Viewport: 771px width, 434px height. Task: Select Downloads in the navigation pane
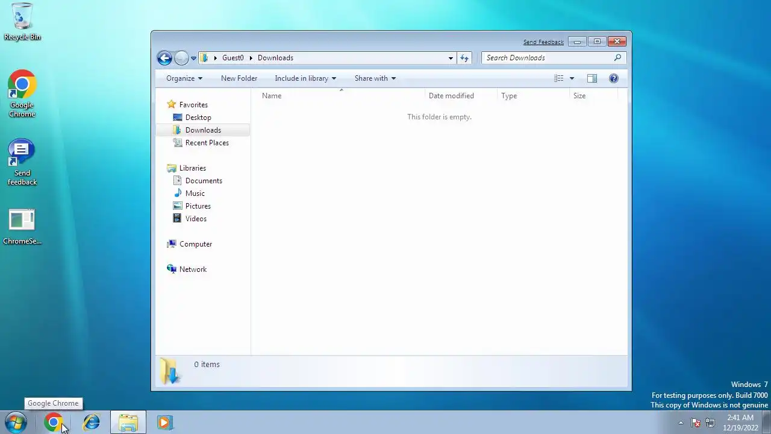(203, 130)
